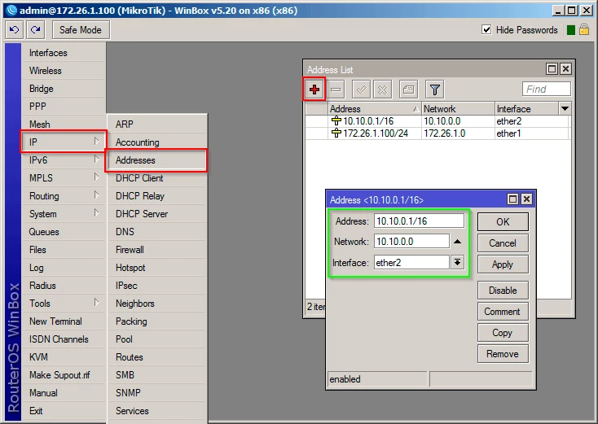Open the Filter funnel in Address List
The width and height of the screenshot is (598, 424).
coord(435,89)
